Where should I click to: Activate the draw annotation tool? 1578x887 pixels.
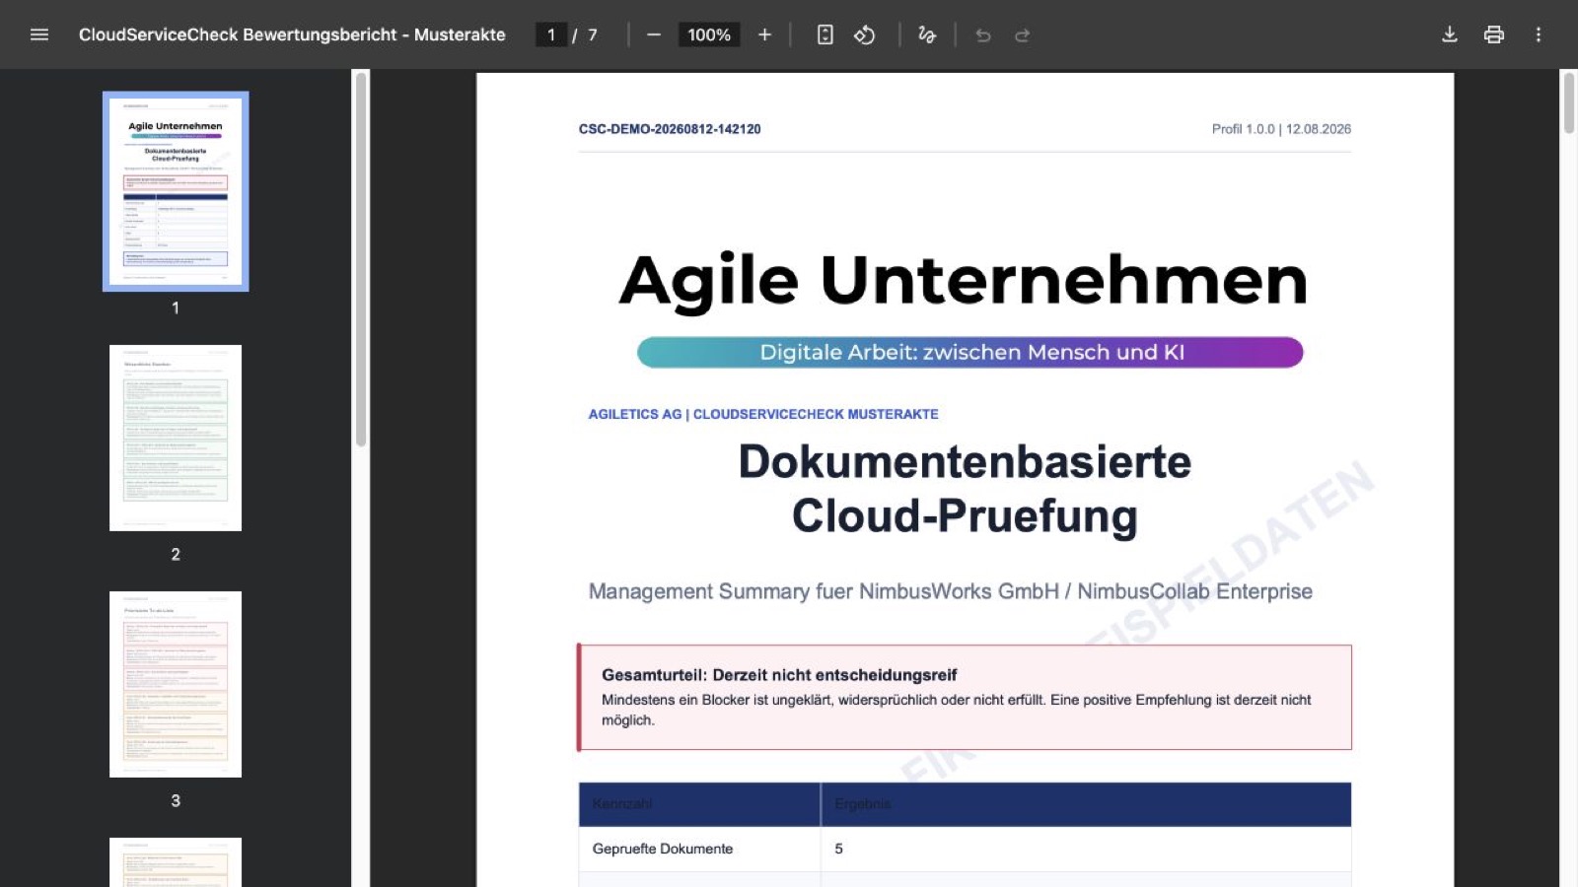(x=927, y=34)
